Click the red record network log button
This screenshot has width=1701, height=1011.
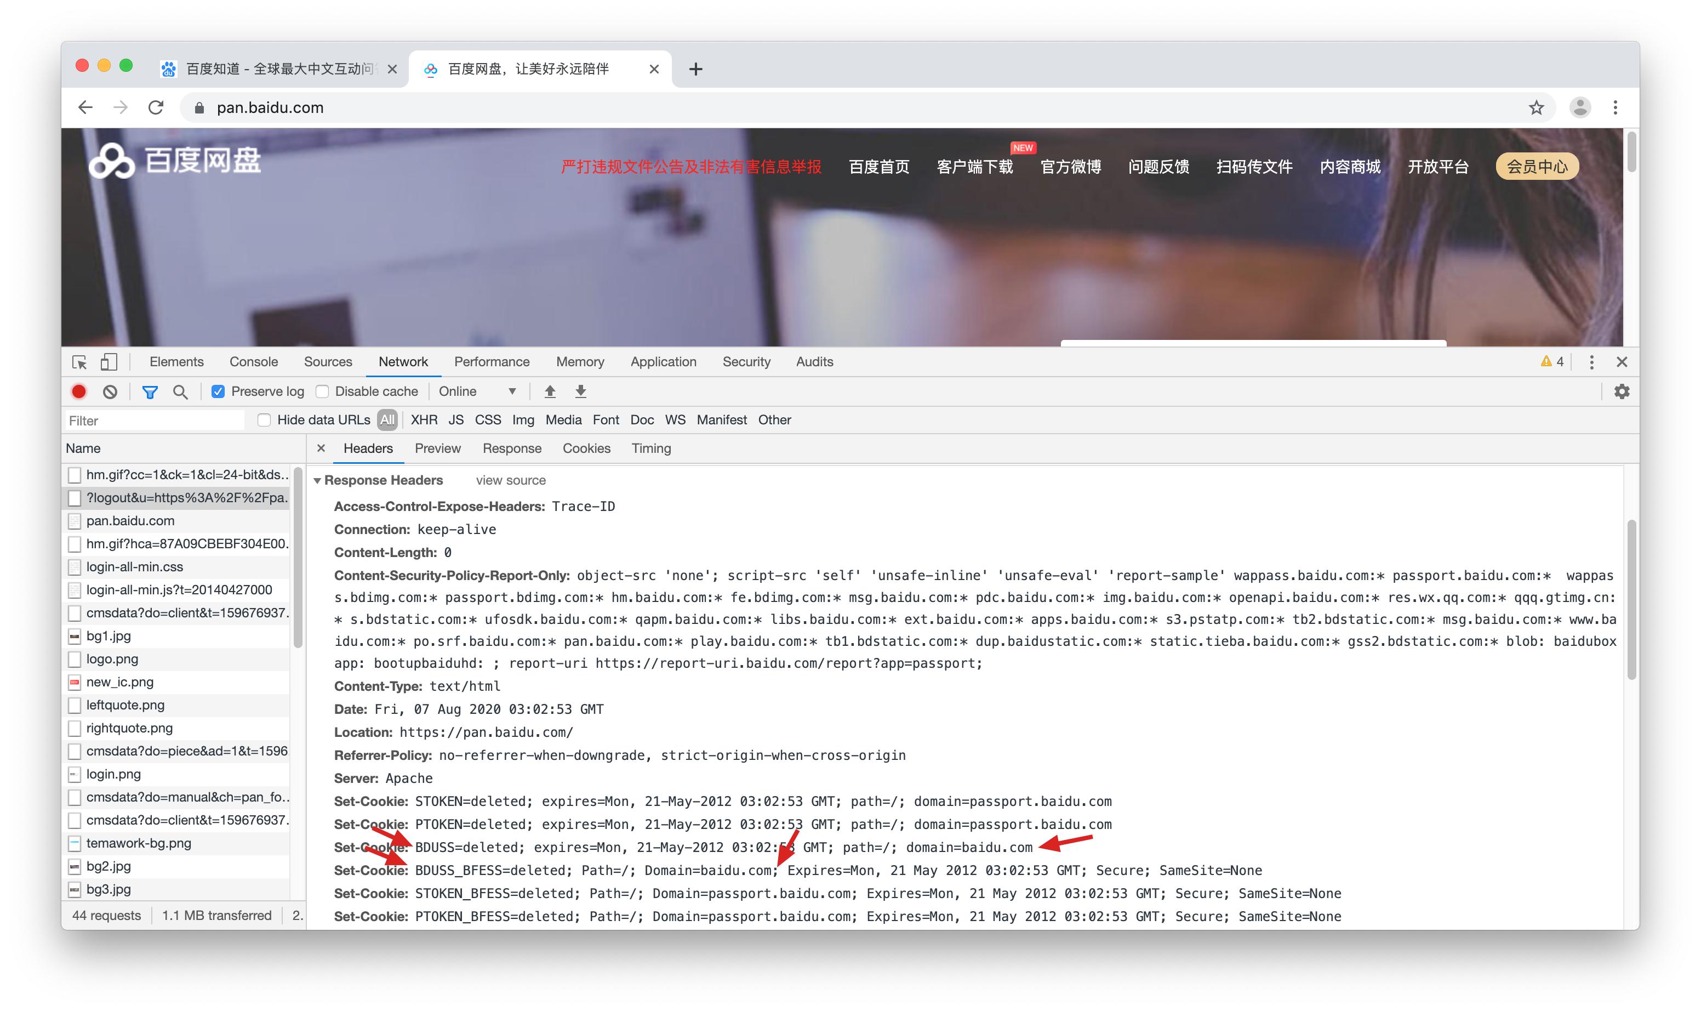tap(79, 391)
